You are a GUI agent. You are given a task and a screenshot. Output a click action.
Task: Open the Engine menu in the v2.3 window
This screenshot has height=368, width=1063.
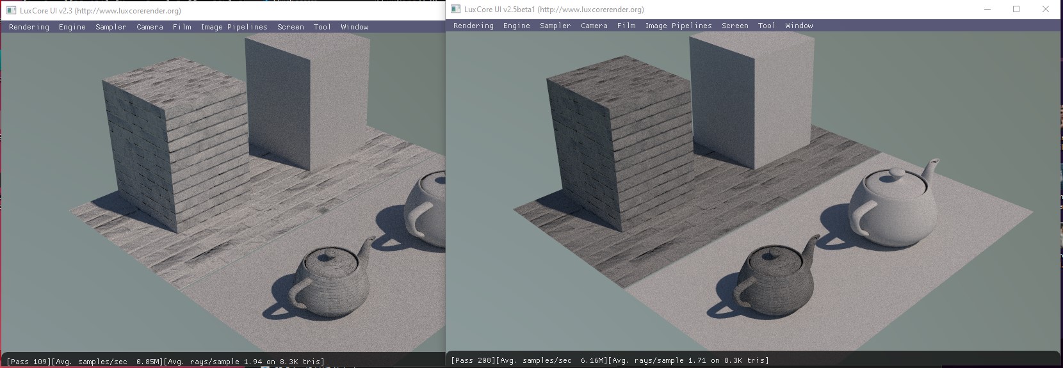(72, 27)
